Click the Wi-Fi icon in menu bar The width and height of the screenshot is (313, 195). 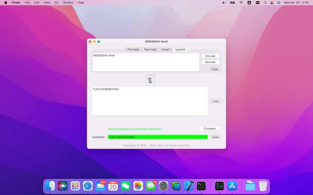241,3
